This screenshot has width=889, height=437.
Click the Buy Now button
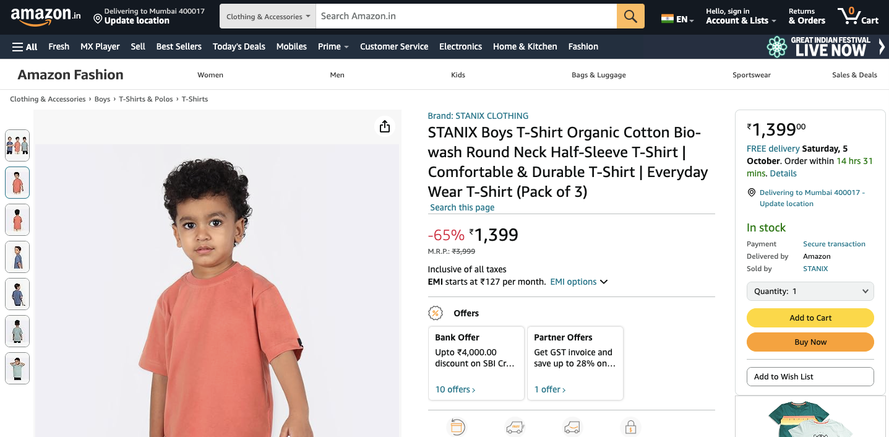[x=810, y=342]
